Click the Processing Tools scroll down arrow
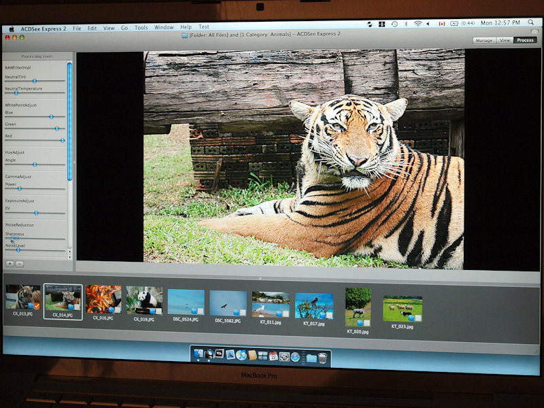This screenshot has height=408, width=544. click(70, 258)
